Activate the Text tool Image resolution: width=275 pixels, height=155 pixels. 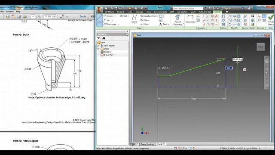click(x=163, y=25)
